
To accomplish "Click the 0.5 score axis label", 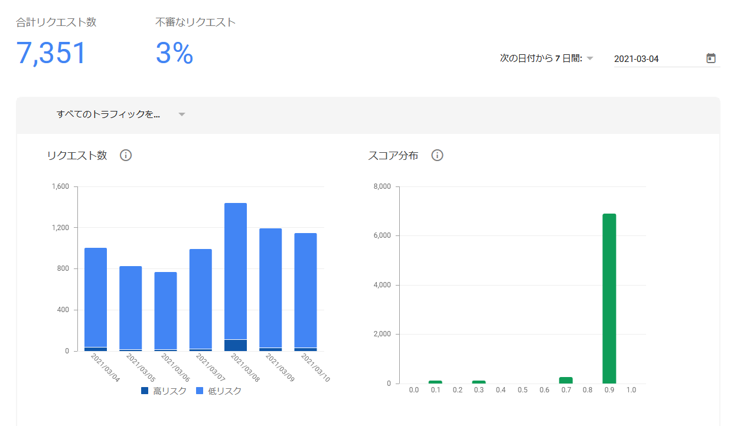I will (523, 390).
